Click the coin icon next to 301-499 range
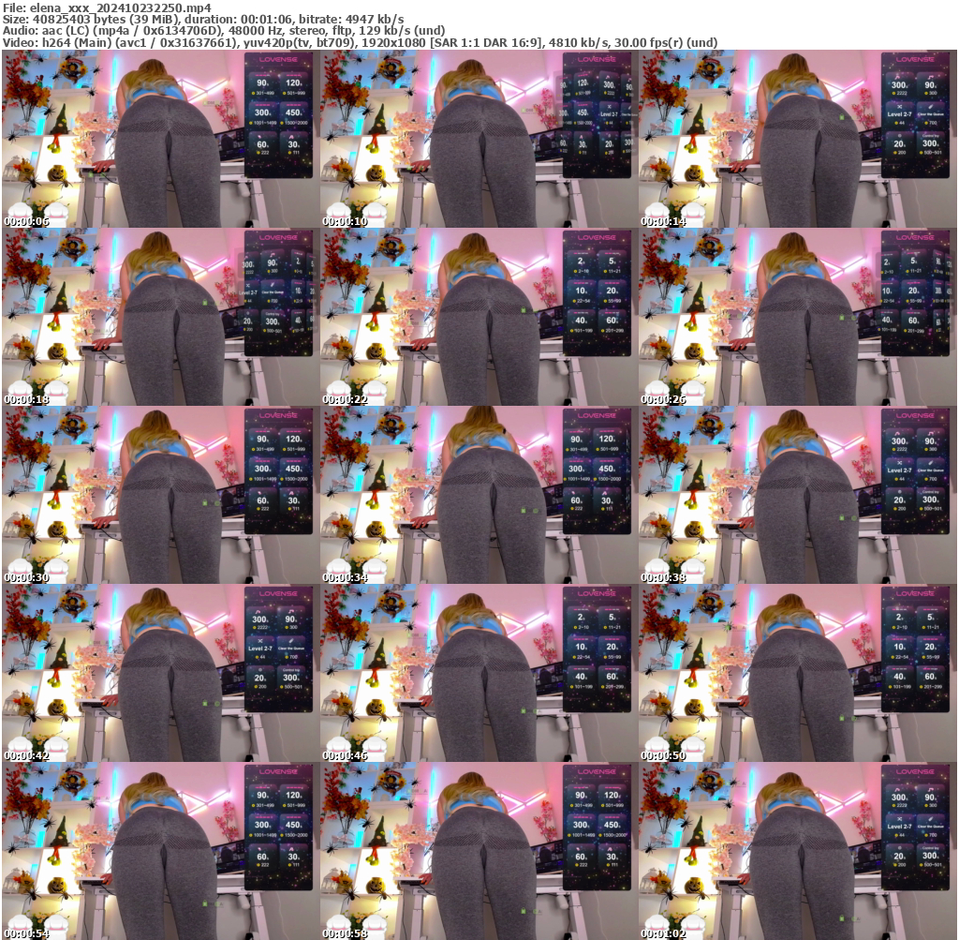The width and height of the screenshot is (959, 940). pos(253,93)
